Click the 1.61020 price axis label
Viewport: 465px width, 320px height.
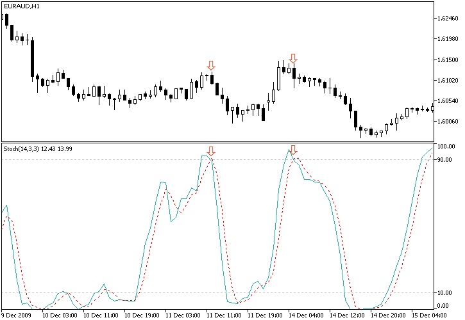pos(447,80)
